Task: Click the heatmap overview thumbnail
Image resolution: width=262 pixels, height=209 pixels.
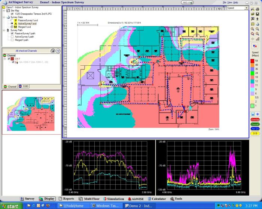Action: tap(31, 114)
